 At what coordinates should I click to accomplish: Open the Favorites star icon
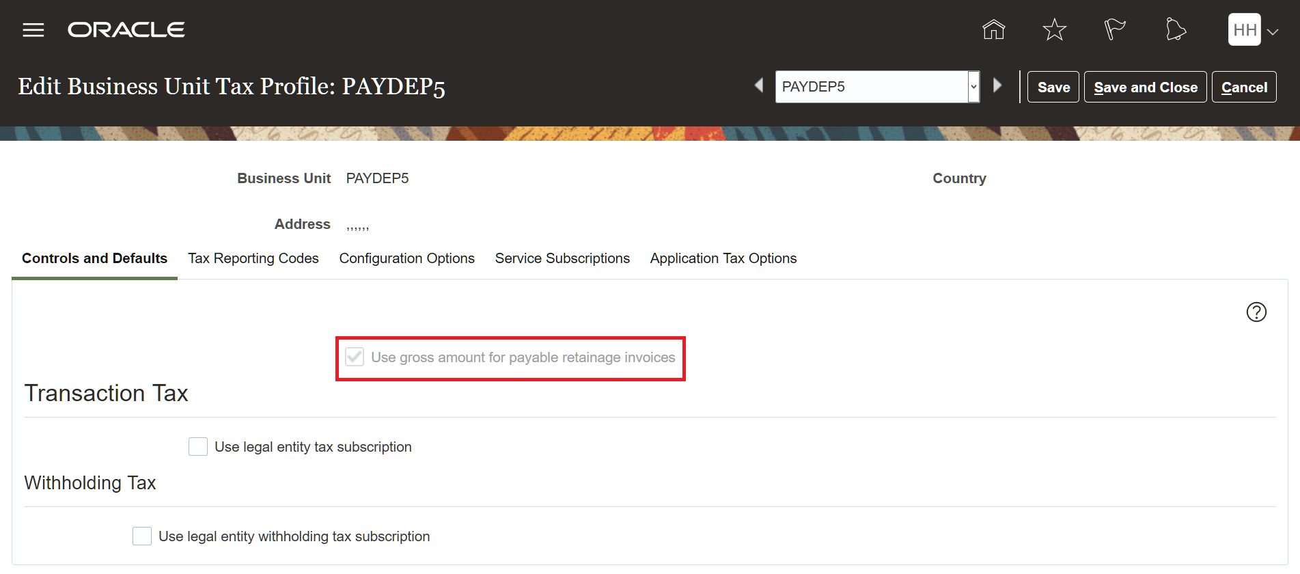point(1055,29)
